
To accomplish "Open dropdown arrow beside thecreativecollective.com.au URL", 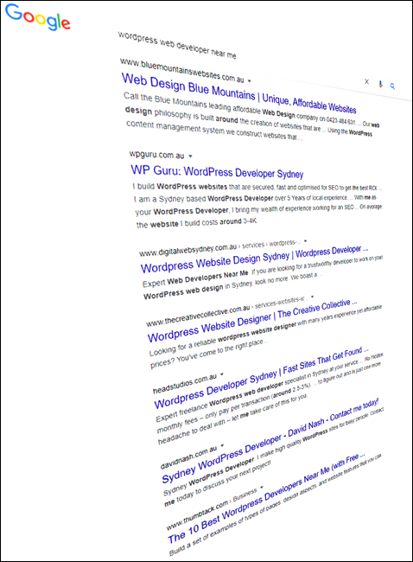I will tap(313, 297).
